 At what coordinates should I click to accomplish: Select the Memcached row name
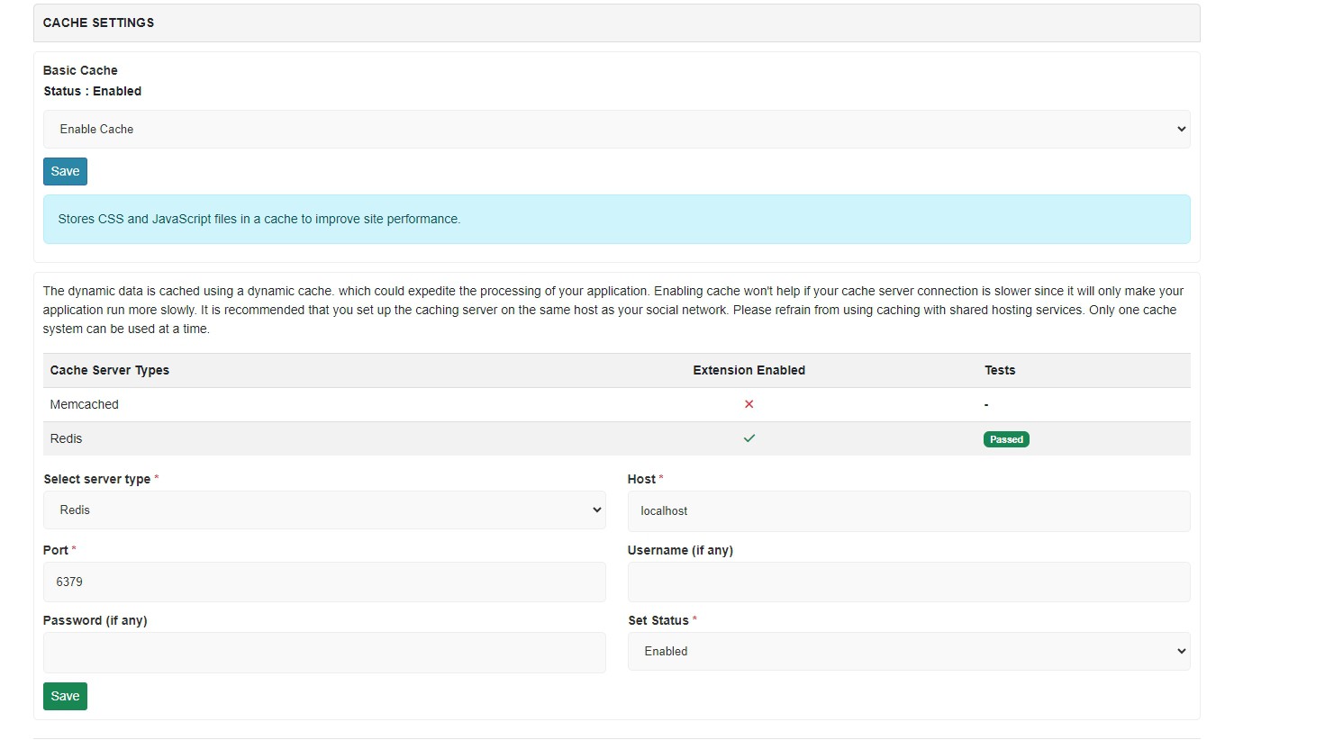click(85, 404)
